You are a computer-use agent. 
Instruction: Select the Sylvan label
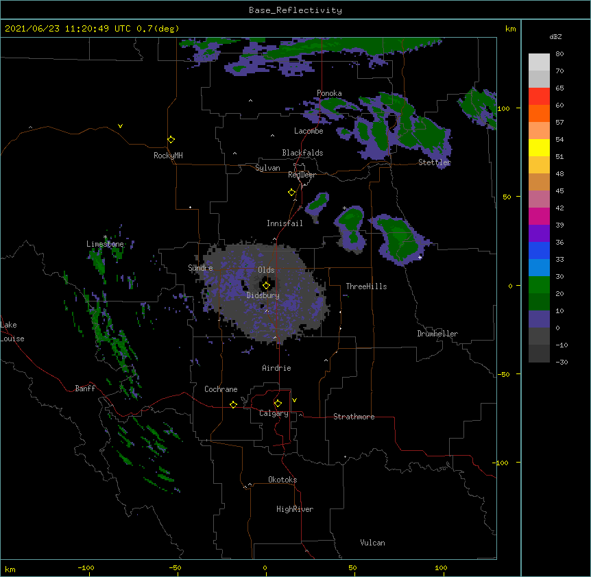[267, 168]
